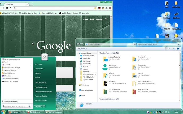The width and height of the screenshot is (183, 114).
Task: Click the Pesquisar em Acesso rápido field
Action: click(x=159, y=44)
